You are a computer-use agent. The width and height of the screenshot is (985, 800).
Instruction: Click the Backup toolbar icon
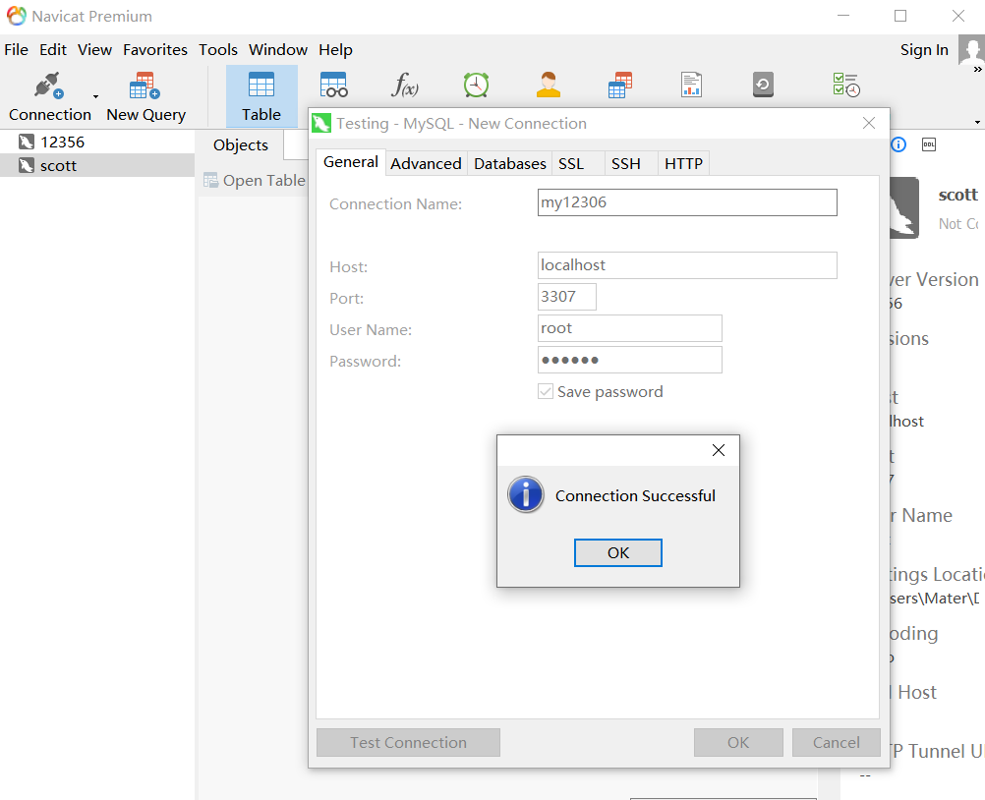point(763,85)
